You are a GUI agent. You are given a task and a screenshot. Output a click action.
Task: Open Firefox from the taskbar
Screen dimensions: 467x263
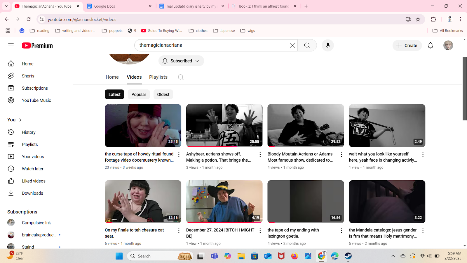(x=295, y=256)
